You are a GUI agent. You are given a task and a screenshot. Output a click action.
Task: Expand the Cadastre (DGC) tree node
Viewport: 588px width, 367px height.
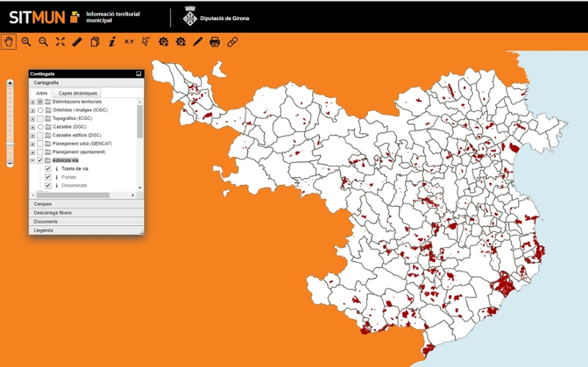tap(32, 127)
